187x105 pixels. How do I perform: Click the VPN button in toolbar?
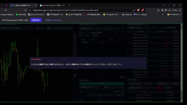[175, 10]
